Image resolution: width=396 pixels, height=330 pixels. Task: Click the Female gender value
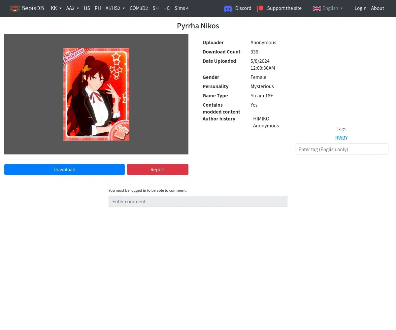(258, 77)
